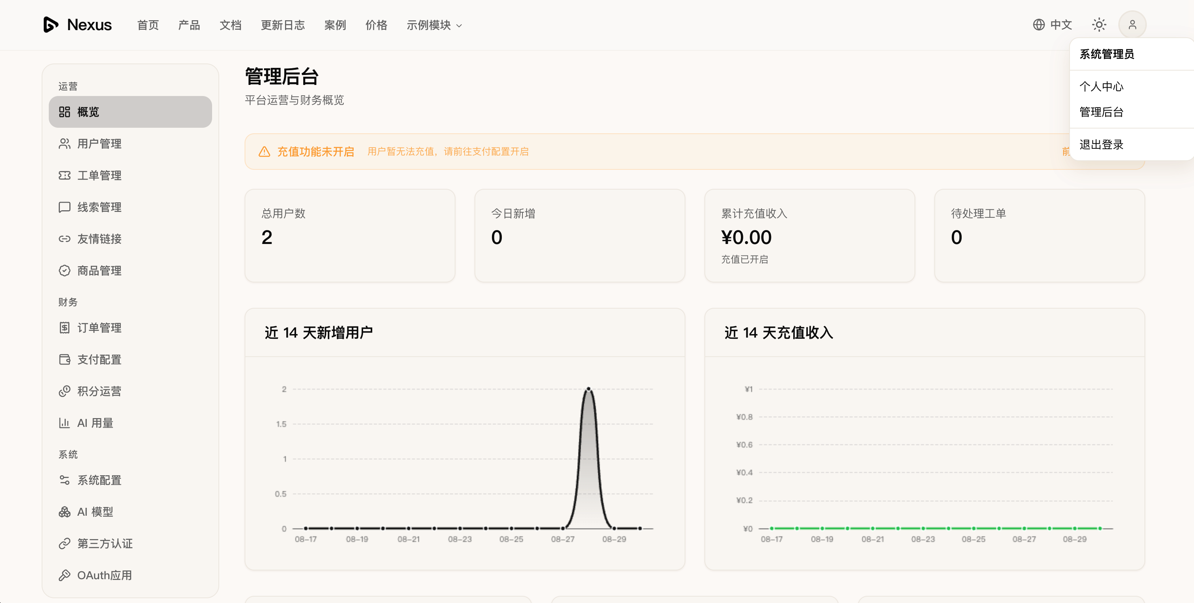The image size is (1194, 603).
Task: Click the warning triangle in recharge alert
Action: [x=264, y=152]
